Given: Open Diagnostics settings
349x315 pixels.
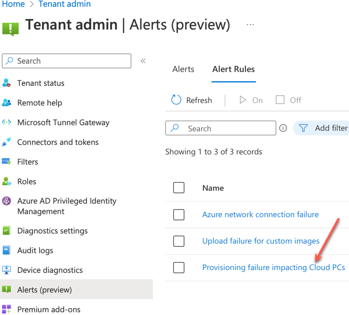Looking at the screenshot, I should (52, 231).
